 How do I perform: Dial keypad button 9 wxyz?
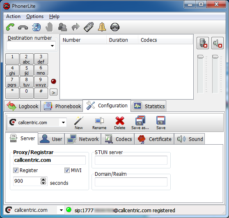[x=41, y=82]
